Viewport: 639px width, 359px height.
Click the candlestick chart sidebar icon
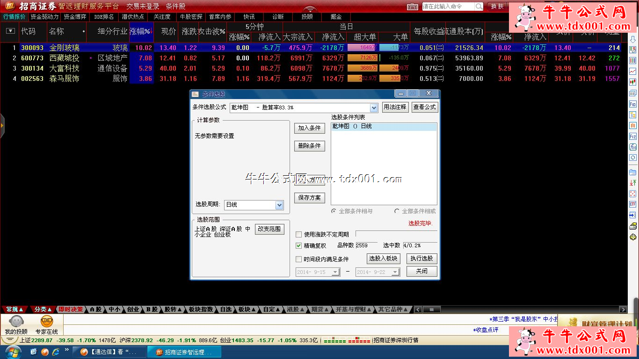coord(633,82)
